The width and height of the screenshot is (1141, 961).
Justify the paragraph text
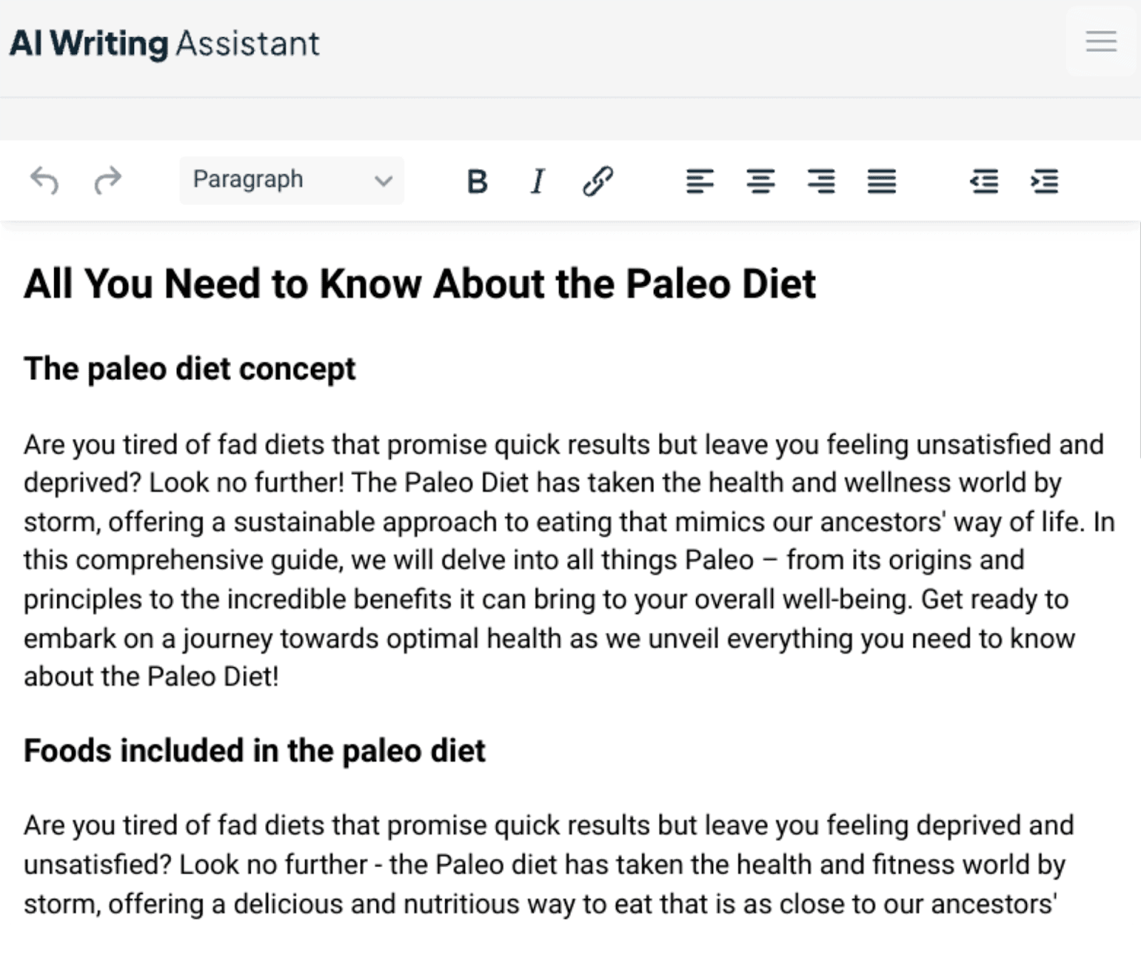881,180
